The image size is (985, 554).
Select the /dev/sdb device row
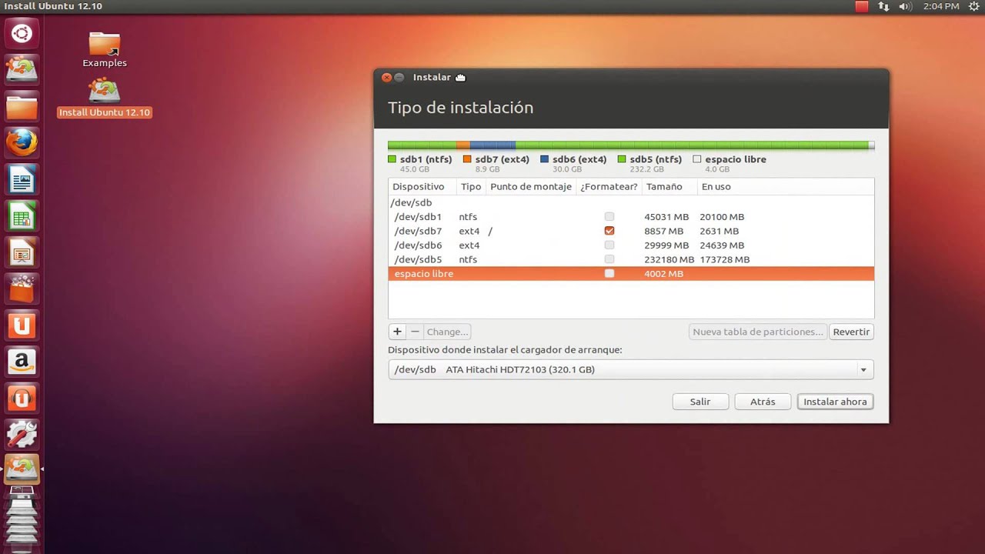[x=631, y=202]
